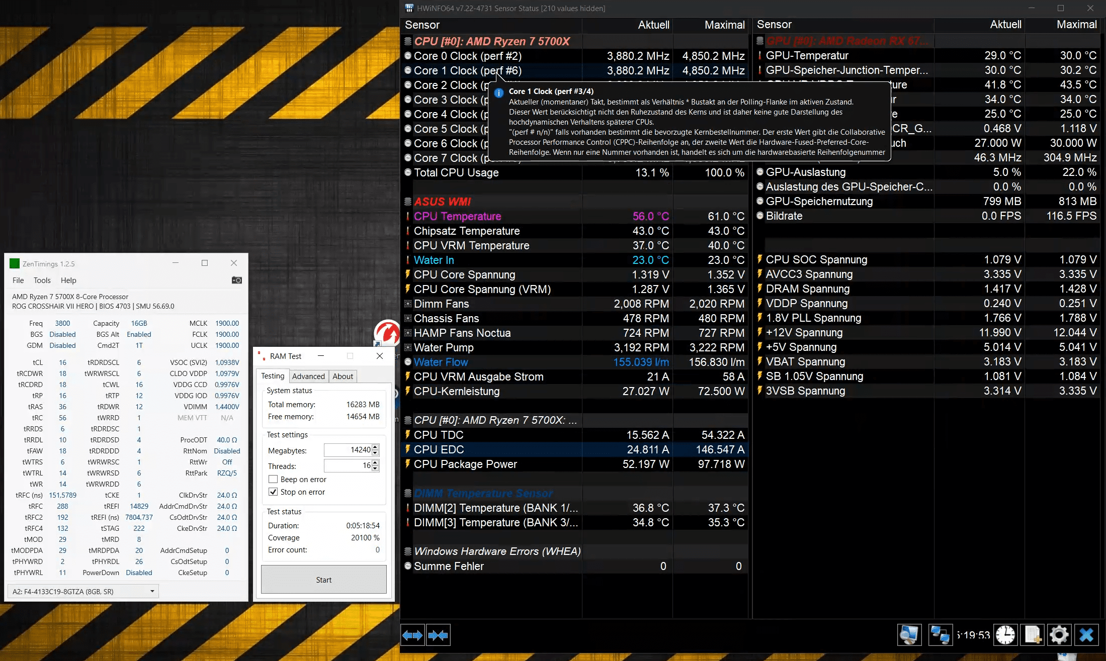Collapse the ASUS WMI sensor group
The height and width of the screenshot is (661, 1106).
click(x=408, y=202)
